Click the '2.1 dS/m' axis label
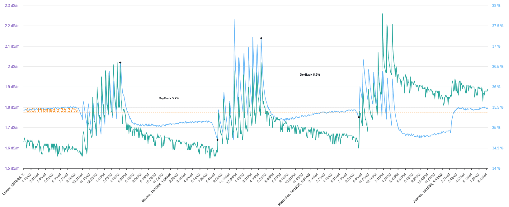509x207 pixels. (12, 46)
